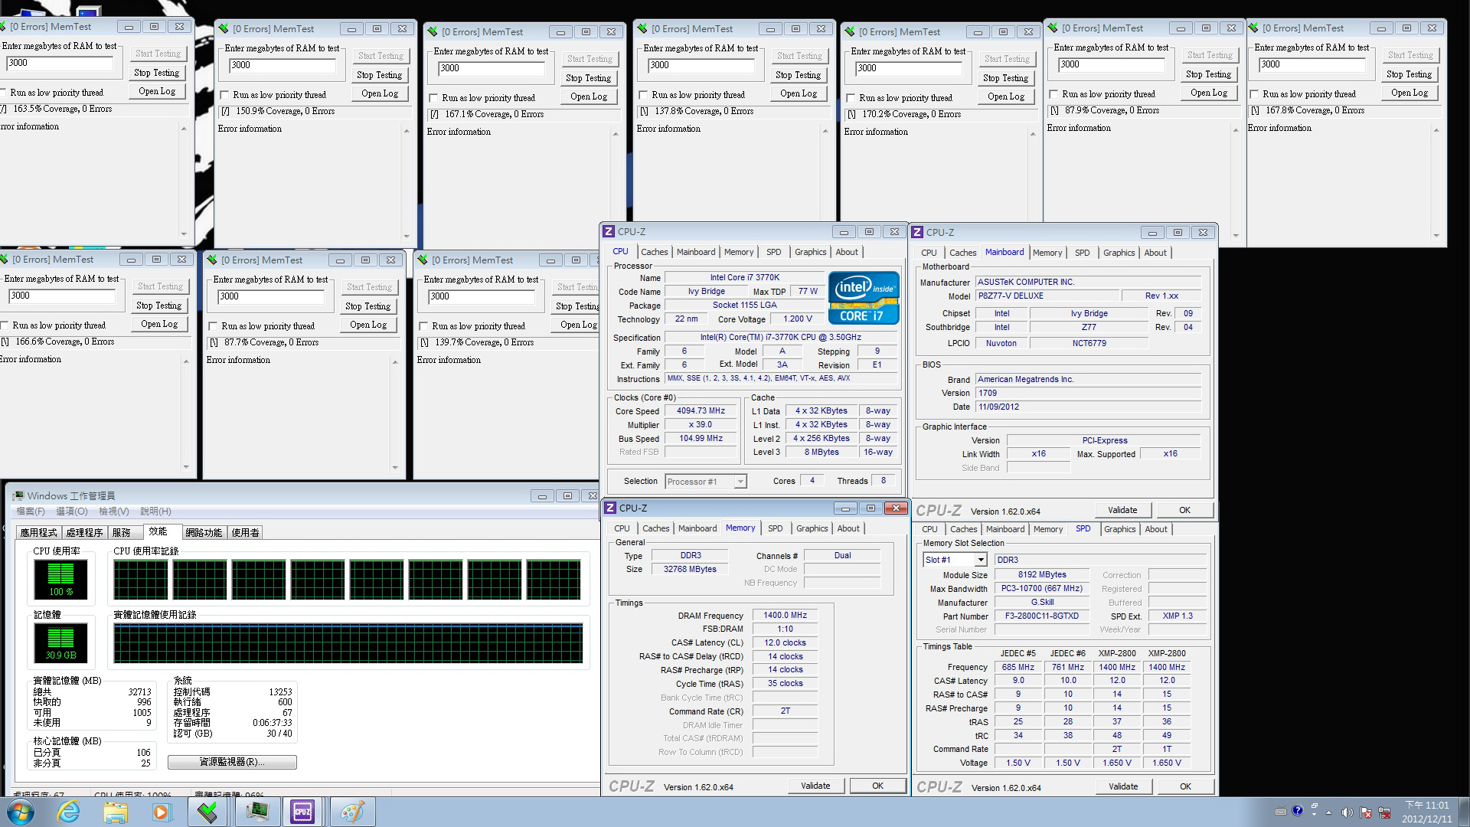1470x827 pixels.
Task: Click title icon of 167.8% Coverage MemTest window
Action: 1253,28
